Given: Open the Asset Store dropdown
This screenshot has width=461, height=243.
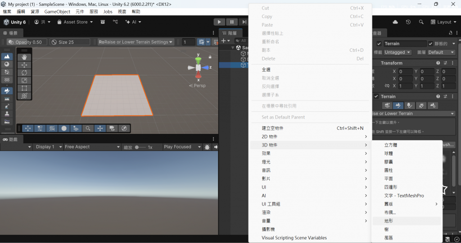Looking at the screenshot, I should (x=75, y=22).
